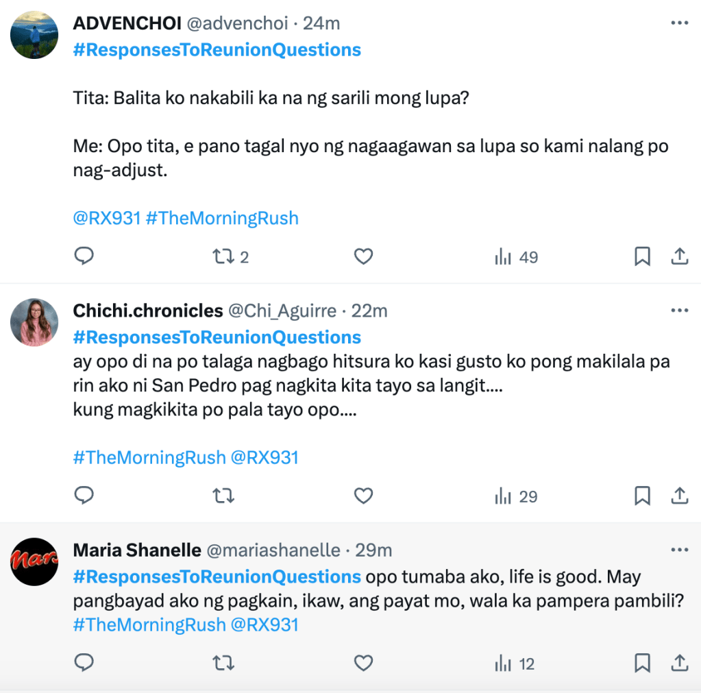Bookmark ADVENCHOI's tweet
The image size is (701, 693).
pos(642,256)
